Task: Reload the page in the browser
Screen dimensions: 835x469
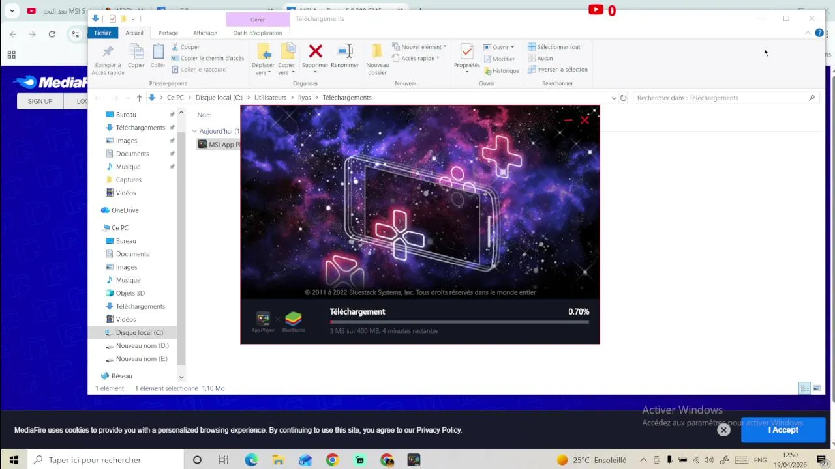Action: [x=52, y=34]
